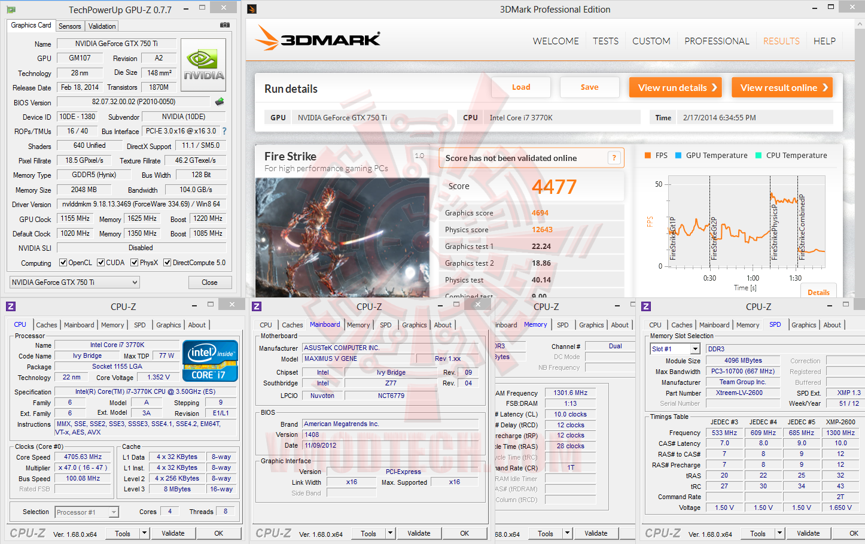Switch to the Validation tab in GPU-Z
Viewport: 865px width, 544px height.
pos(102,26)
